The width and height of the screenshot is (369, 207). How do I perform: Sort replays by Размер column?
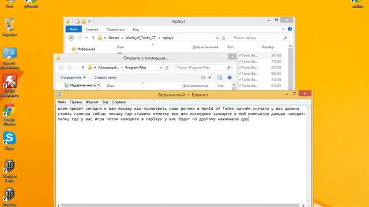(268, 47)
